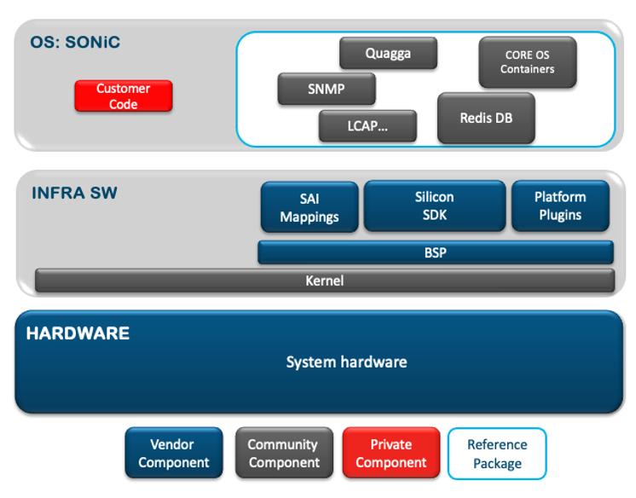Viewport: 636px width, 498px height.
Task: Click the Vendor Component legend swatch
Action: click(x=173, y=454)
